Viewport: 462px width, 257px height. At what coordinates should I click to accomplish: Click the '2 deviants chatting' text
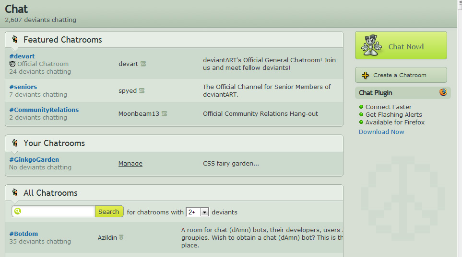[38, 117]
